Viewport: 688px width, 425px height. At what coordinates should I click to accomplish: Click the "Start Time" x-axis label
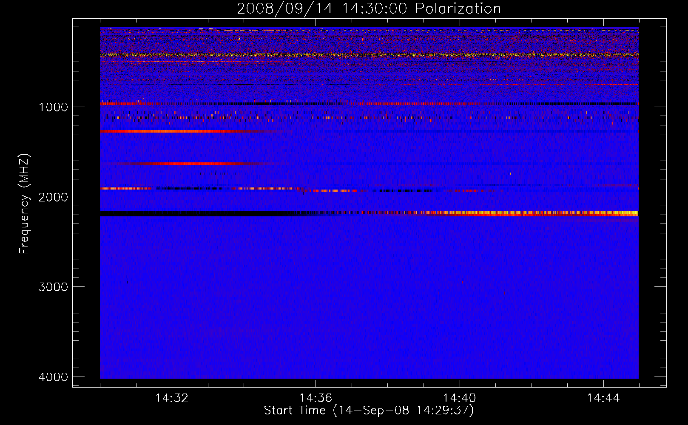click(368, 411)
